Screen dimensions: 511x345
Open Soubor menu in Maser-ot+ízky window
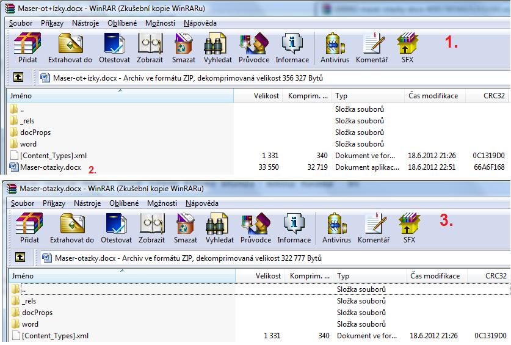pyautogui.click(x=21, y=23)
